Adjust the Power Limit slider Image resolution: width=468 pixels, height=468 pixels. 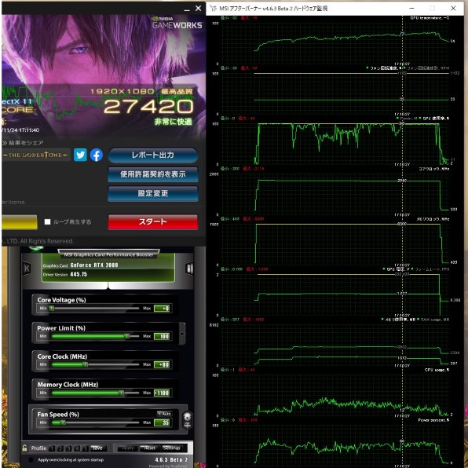point(95,336)
